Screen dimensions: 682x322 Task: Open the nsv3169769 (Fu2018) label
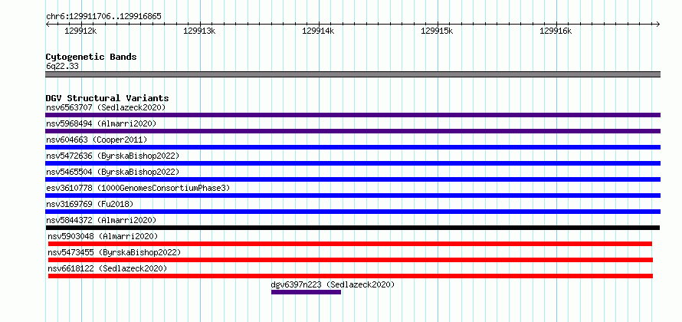point(90,204)
